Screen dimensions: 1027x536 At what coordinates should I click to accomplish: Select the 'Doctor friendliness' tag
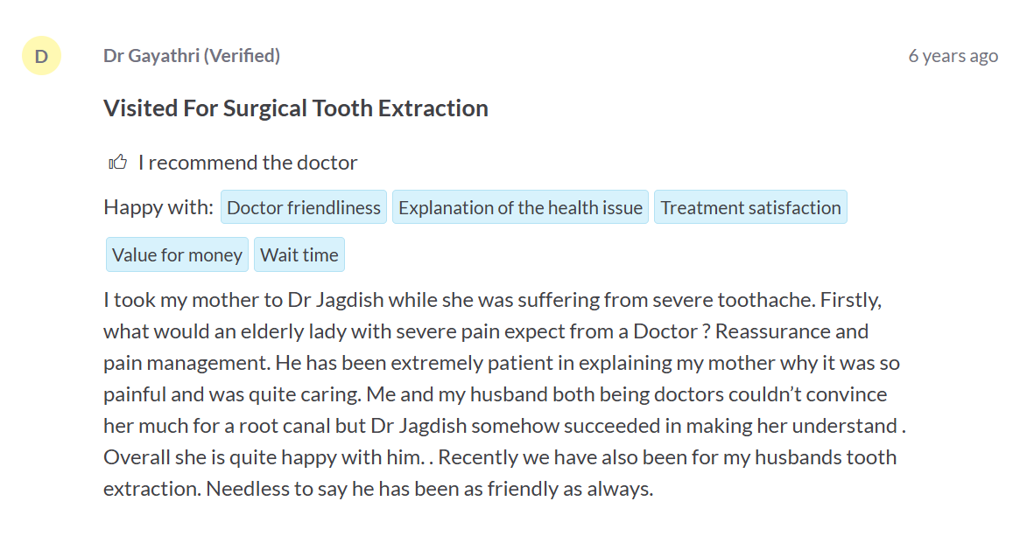click(x=304, y=208)
